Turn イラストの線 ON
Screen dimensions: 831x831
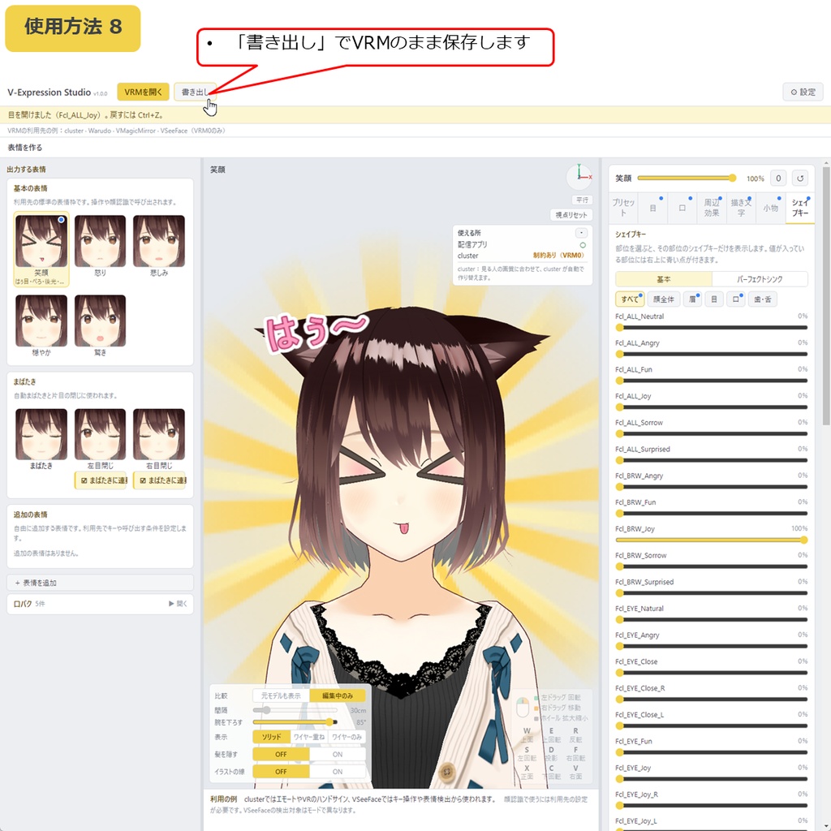pyautogui.click(x=338, y=772)
